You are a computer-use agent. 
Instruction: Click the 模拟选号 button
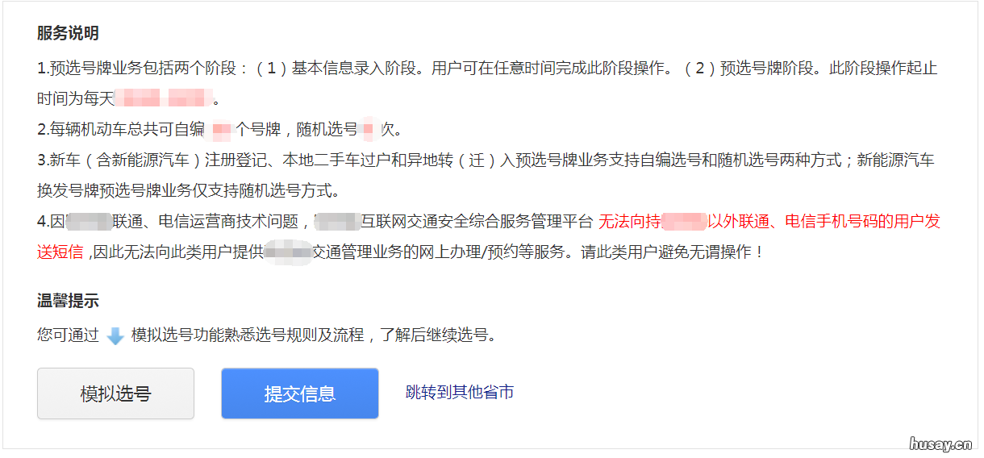115,393
